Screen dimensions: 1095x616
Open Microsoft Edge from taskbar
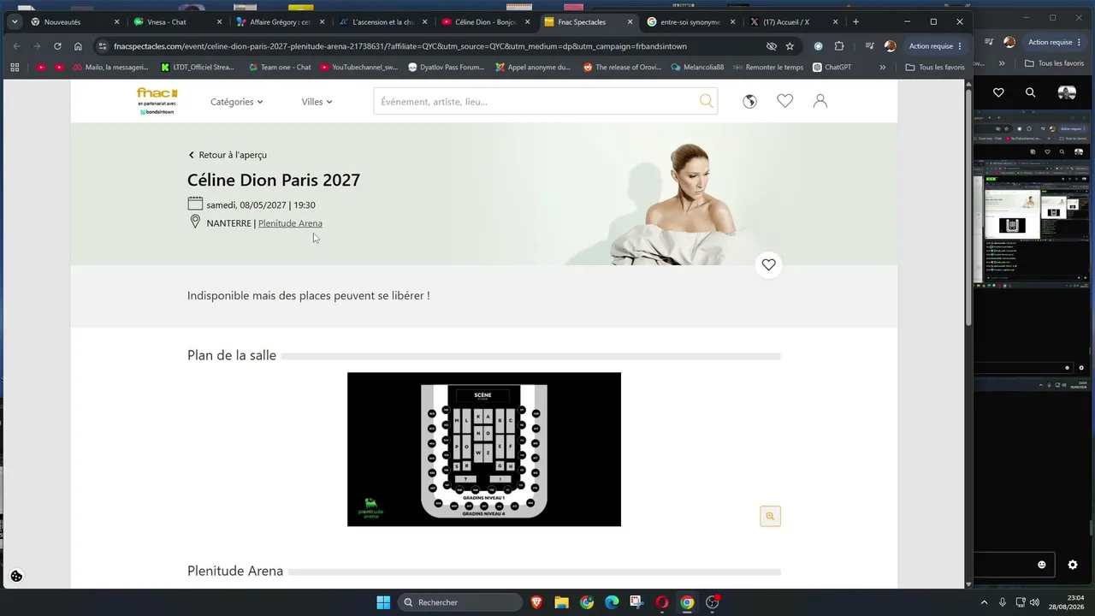(612, 602)
